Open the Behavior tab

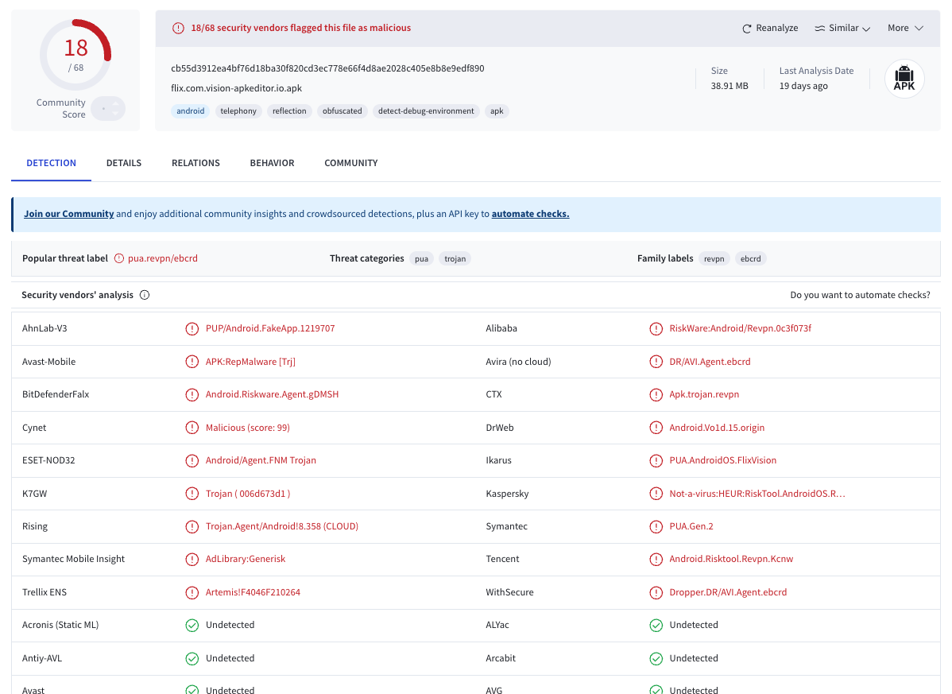272,163
